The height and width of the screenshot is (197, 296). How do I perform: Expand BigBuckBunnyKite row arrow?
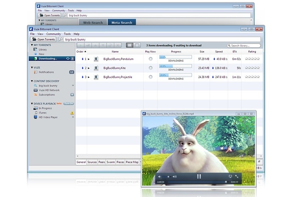pos(89,68)
